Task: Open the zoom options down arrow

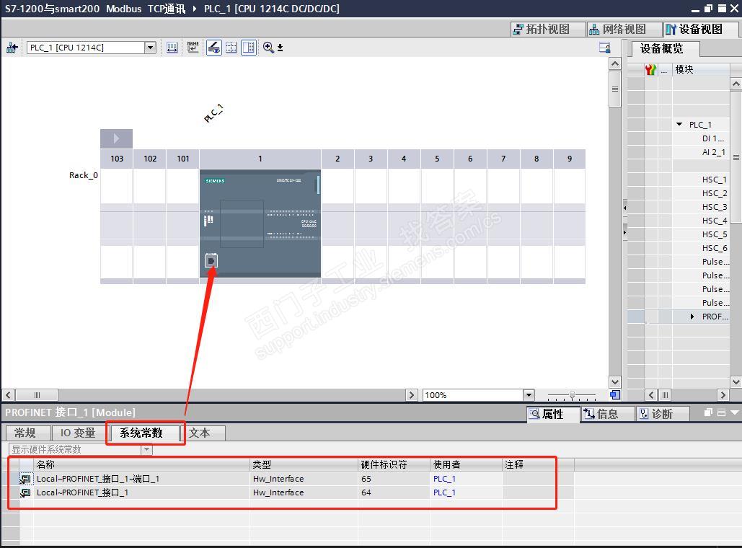Action: (x=280, y=48)
